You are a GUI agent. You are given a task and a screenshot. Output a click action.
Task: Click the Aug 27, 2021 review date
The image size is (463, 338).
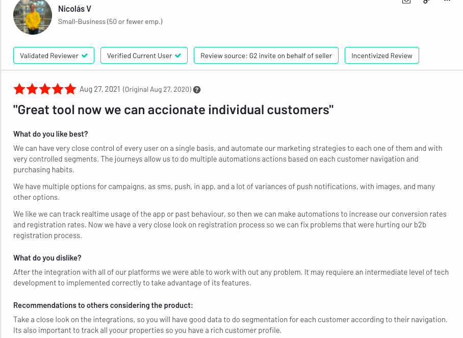click(100, 89)
